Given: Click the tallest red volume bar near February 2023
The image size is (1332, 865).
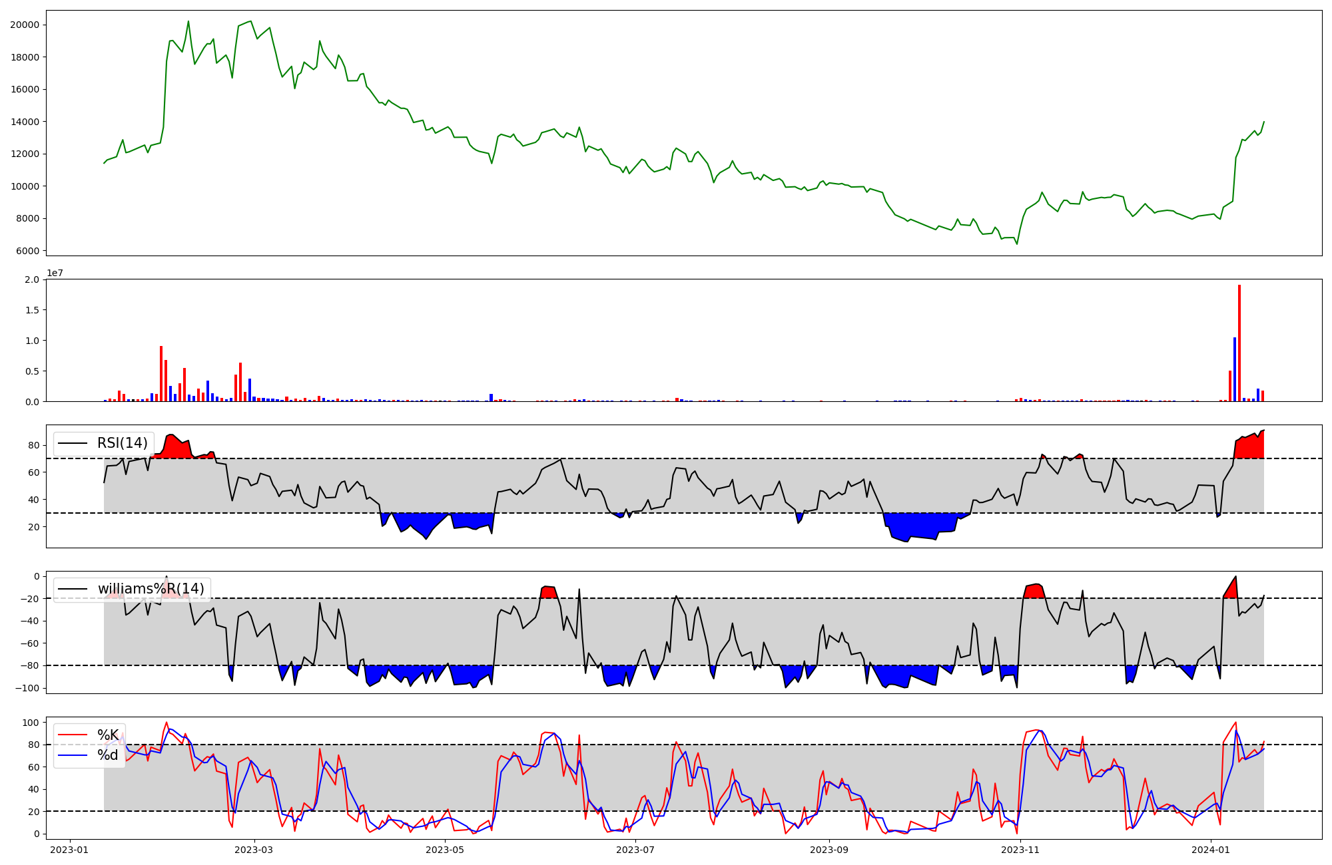Looking at the screenshot, I should pyautogui.click(x=161, y=373).
